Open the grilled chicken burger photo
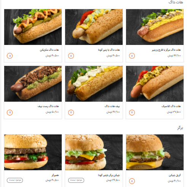 point(155,152)
